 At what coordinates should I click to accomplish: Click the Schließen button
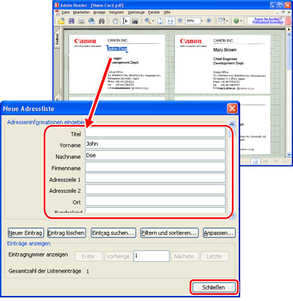point(214,287)
